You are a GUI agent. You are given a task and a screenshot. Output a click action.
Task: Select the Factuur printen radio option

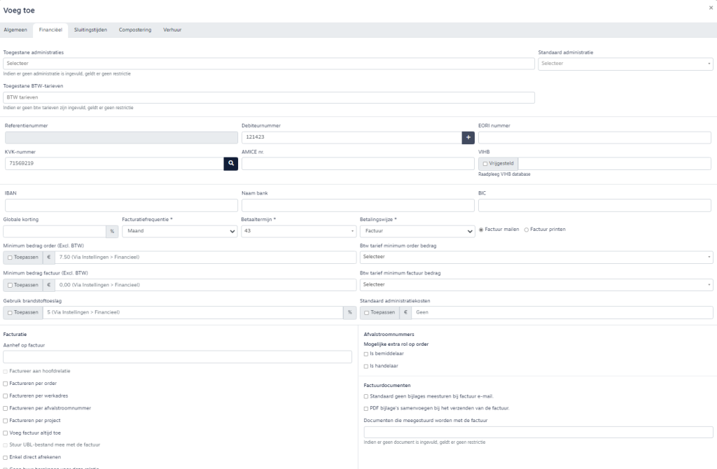[527, 230]
